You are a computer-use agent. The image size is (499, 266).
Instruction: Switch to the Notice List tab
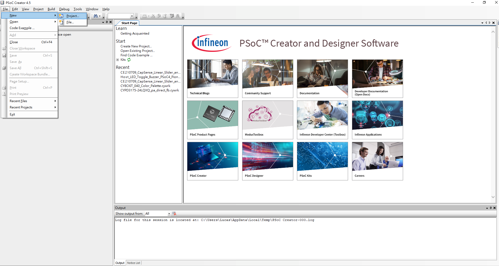[x=134, y=263]
